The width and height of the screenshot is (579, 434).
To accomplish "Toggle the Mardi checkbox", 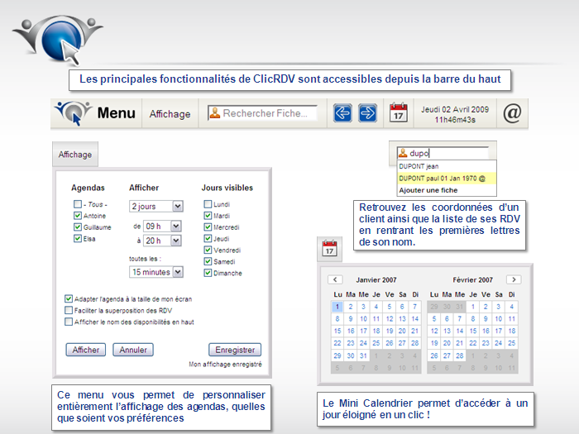I will point(208,216).
